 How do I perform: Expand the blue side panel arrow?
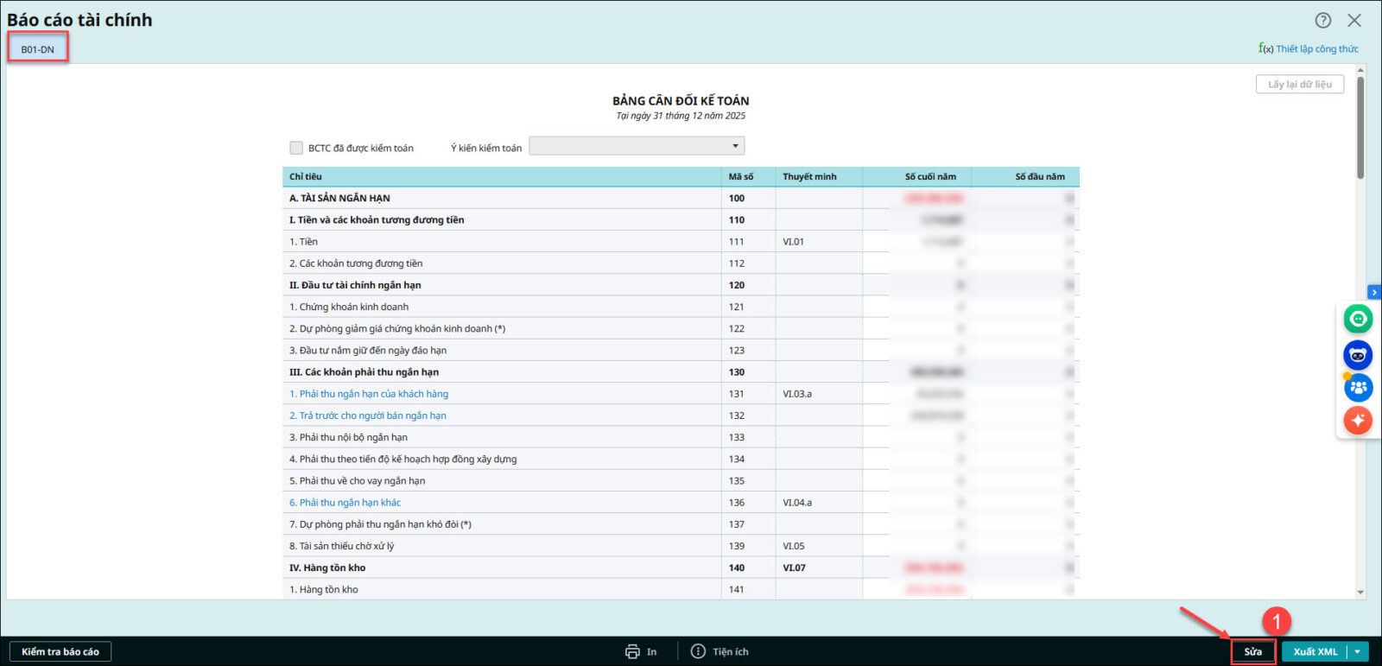coord(1374,292)
